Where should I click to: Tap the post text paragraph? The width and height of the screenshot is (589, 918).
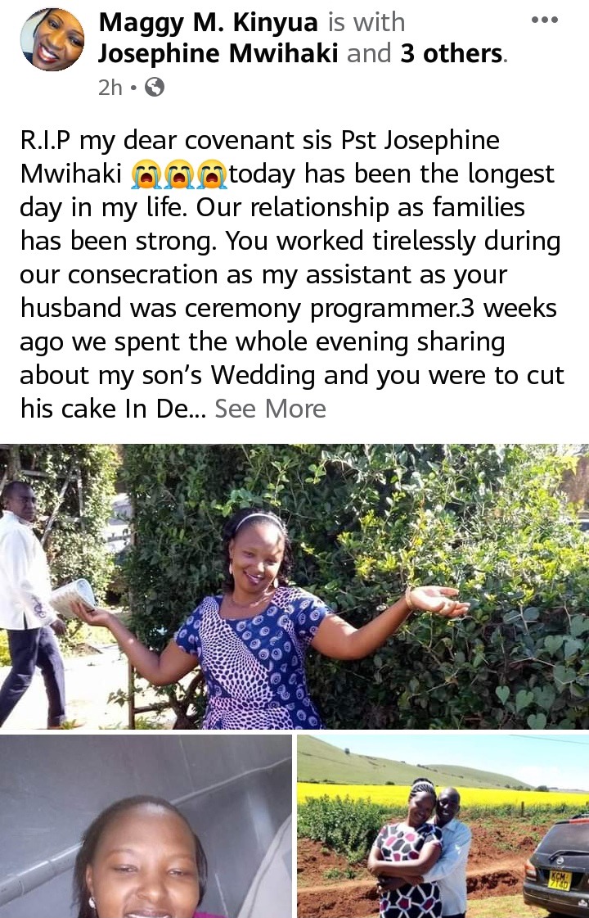292,274
